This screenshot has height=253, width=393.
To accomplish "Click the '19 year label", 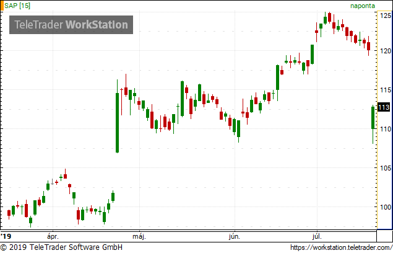I will point(6,236).
